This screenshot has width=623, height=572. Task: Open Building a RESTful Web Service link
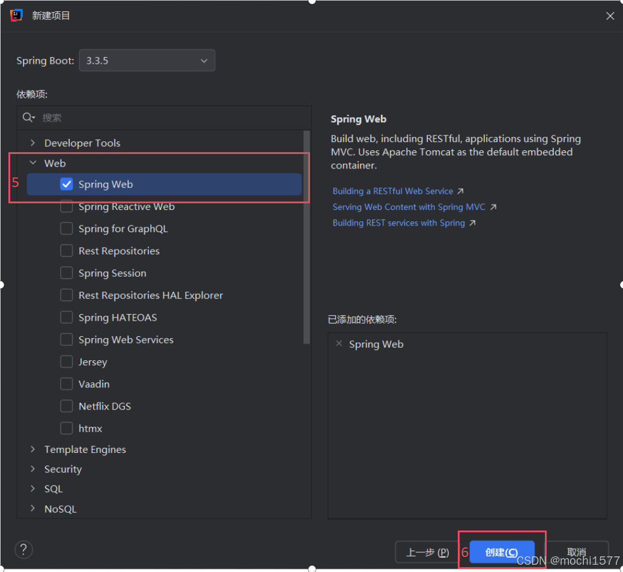[392, 191]
